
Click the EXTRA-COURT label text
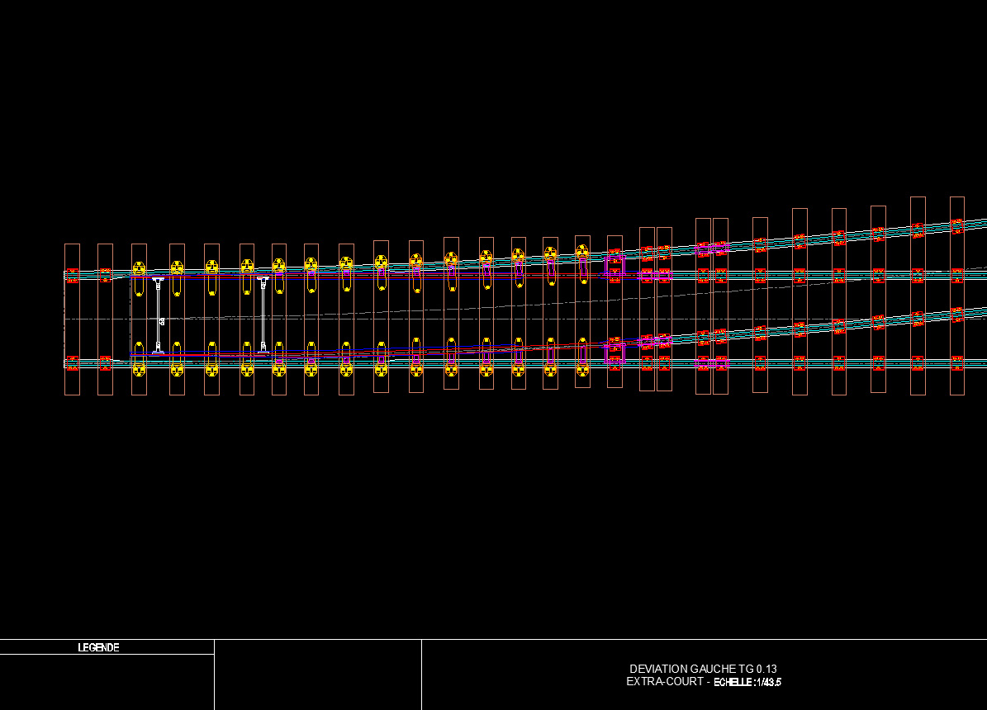click(665, 682)
